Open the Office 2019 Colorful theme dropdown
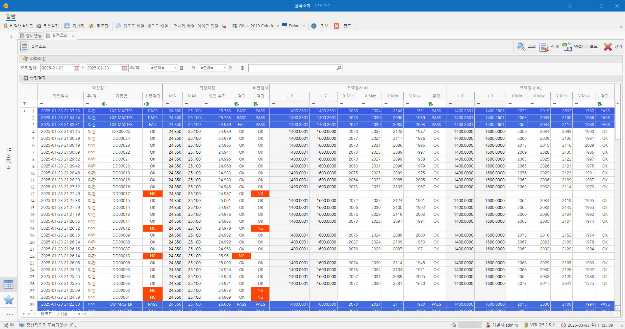 (x=256, y=26)
